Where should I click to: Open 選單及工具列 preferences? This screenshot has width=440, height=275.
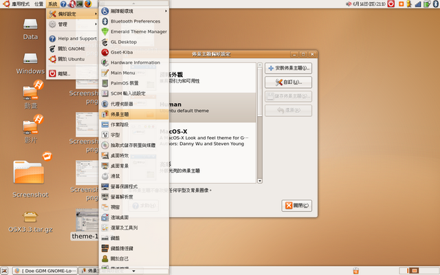134,228
